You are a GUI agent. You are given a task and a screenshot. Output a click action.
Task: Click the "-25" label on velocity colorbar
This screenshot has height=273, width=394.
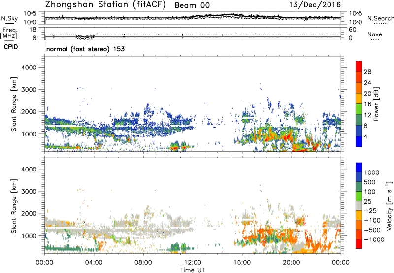point(370,210)
